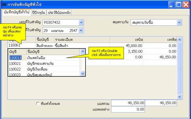Click the main grid vertical scrollbar thumb
Image resolution: width=191 pixels, height=119 pixels.
coord(180,68)
